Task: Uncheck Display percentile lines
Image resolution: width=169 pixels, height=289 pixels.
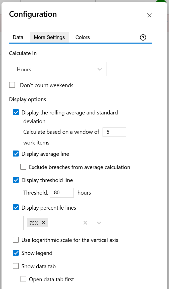Action: [16, 208]
